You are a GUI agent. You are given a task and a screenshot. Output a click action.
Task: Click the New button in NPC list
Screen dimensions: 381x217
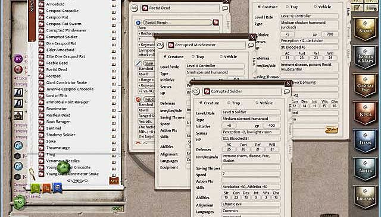pos(114,181)
